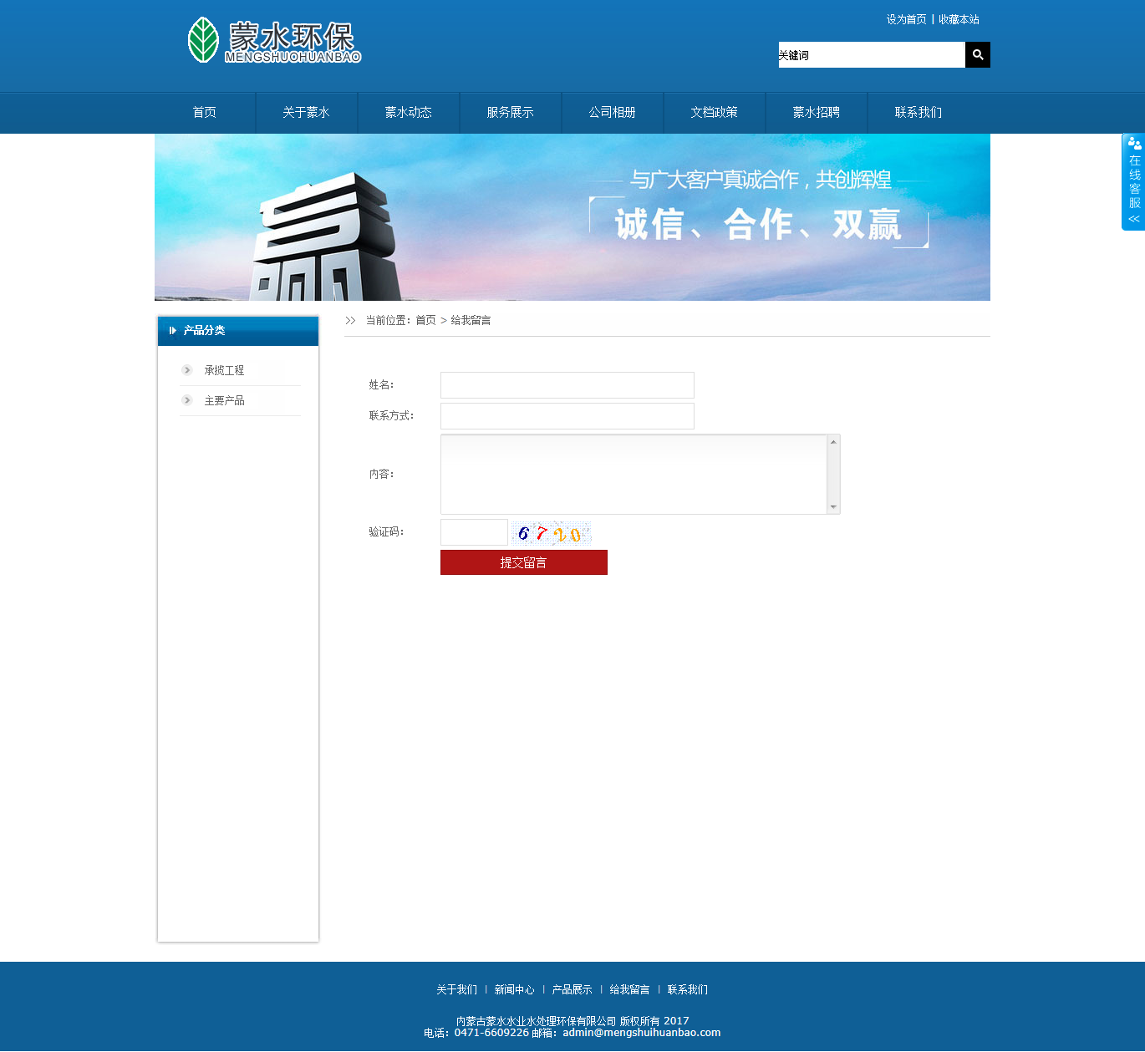
Task: Focus the 联系方式 input field
Action: (567, 416)
